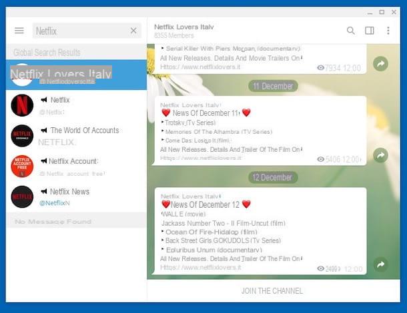Forward the News Of December 11 post
The image size is (407, 313).
[380, 155]
